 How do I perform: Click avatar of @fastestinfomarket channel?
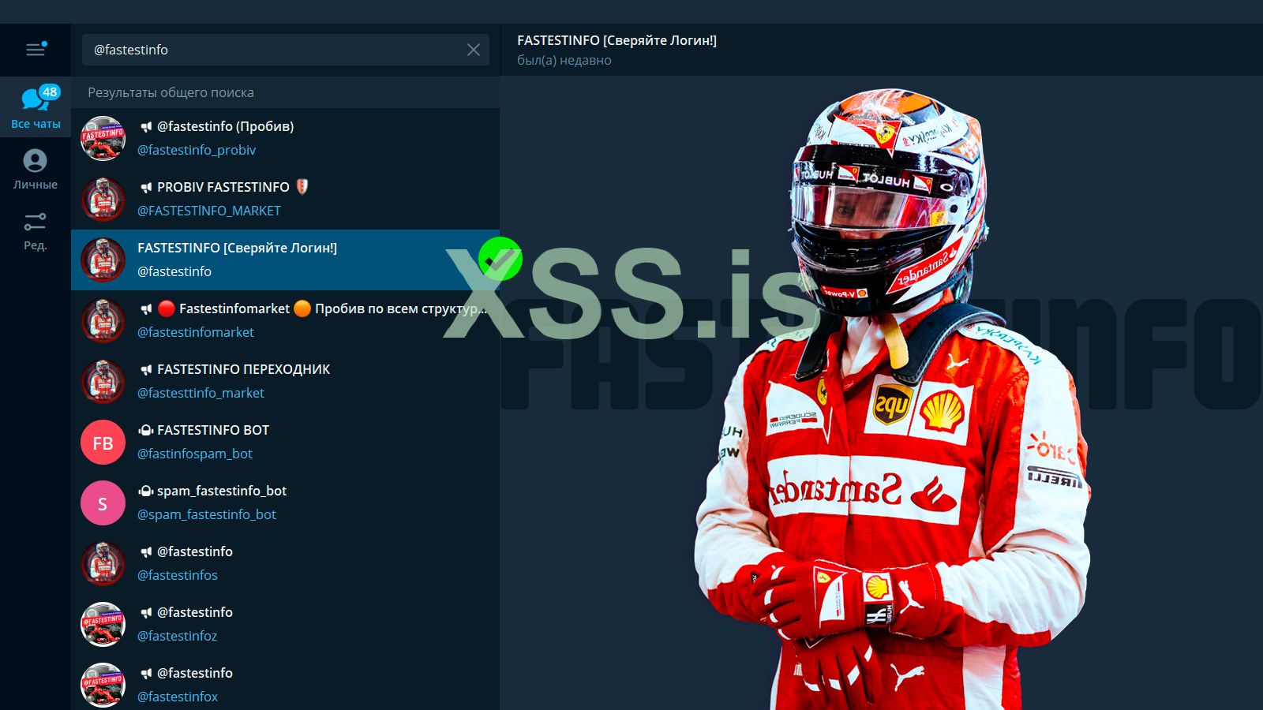pyautogui.click(x=103, y=320)
